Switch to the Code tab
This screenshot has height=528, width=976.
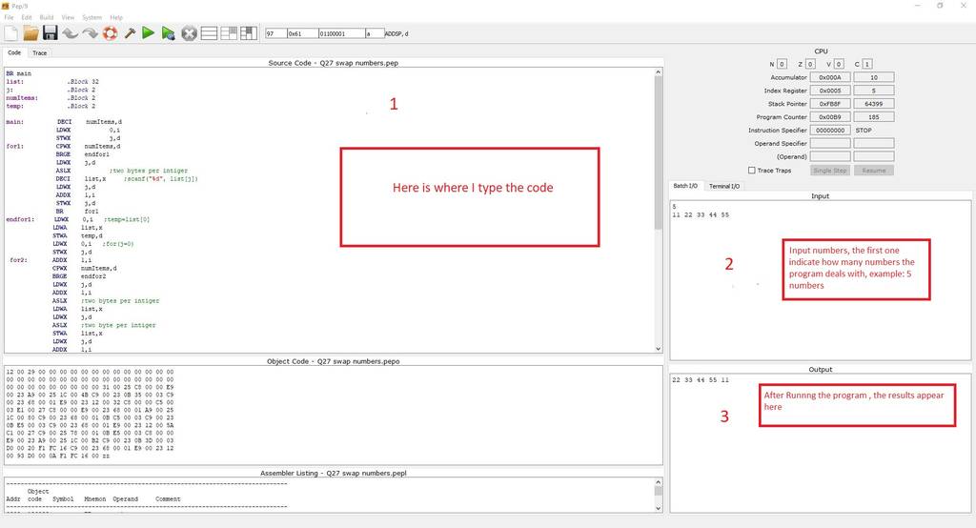click(x=14, y=53)
